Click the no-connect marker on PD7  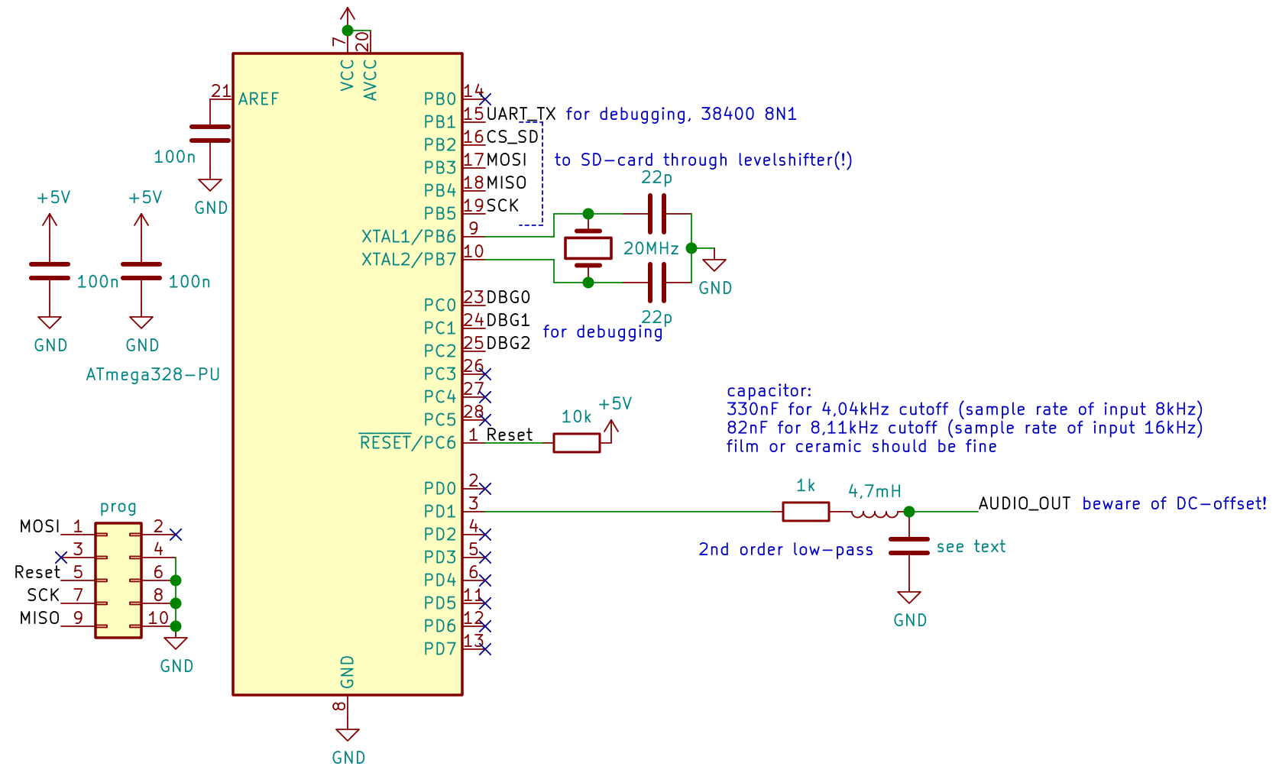484,649
